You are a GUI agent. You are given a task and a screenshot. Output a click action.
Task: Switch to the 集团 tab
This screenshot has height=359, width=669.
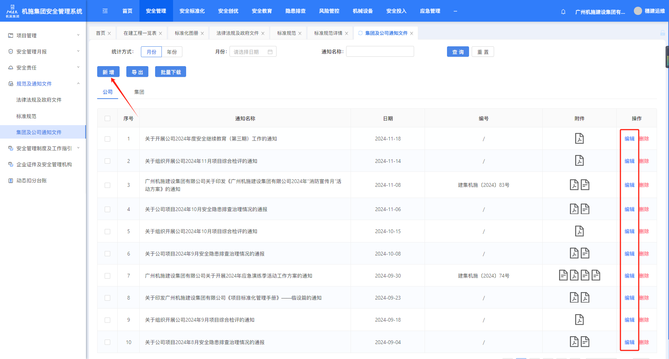tap(139, 92)
